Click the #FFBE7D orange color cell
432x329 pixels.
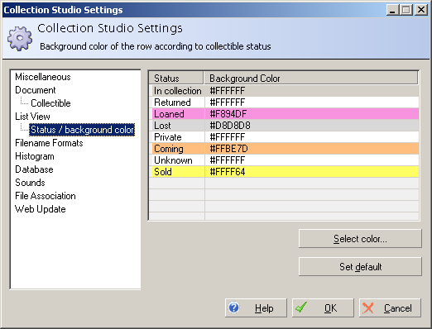click(312, 149)
